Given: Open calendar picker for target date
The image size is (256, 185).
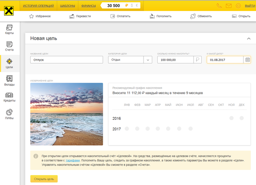Looking at the screenshot, I should tap(248, 60).
